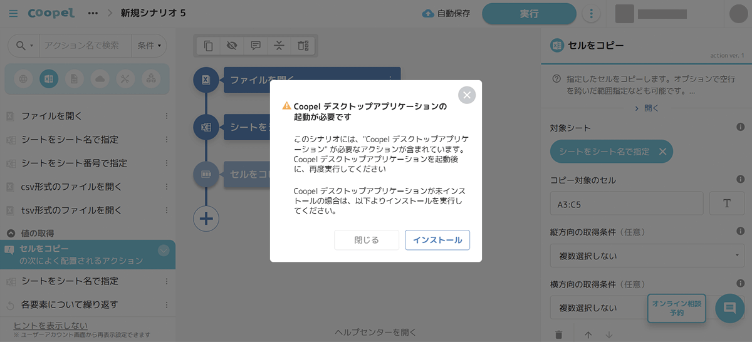752x342 pixels.
Task: Click the last canvas toolbar icon
Action: coord(303,45)
